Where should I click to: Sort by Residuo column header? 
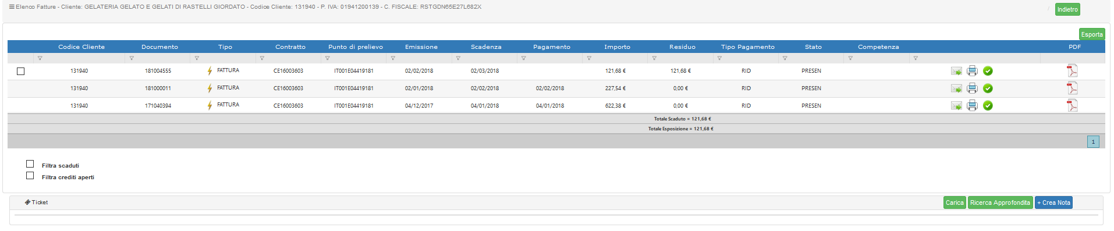pos(682,47)
